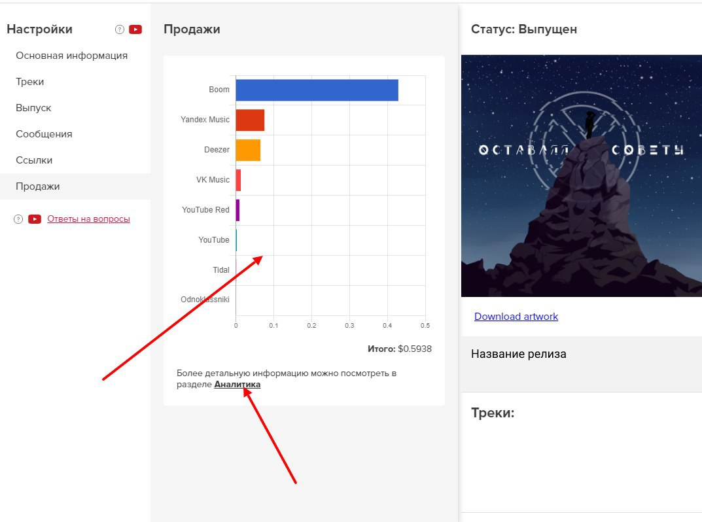Click the Название релиза label
Image resolution: width=702 pixels, height=522 pixels.
point(518,354)
